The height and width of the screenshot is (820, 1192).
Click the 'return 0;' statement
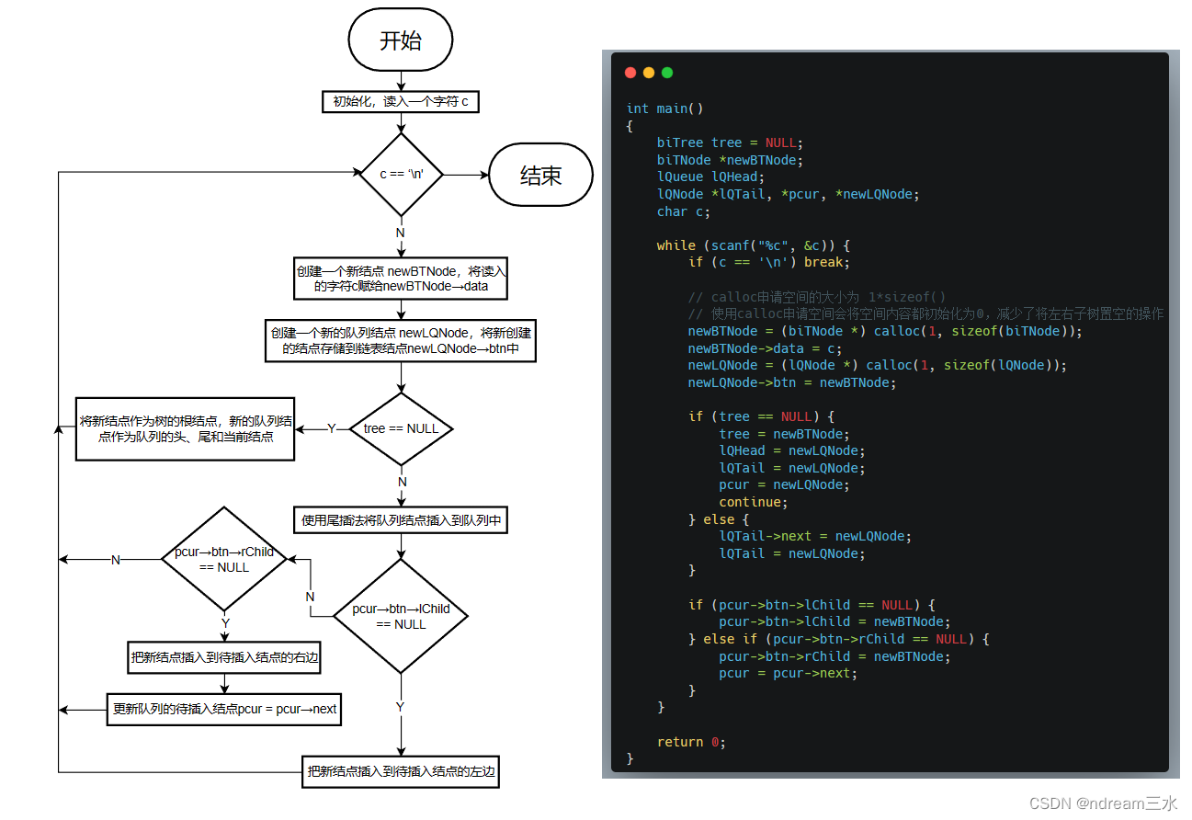(691, 742)
